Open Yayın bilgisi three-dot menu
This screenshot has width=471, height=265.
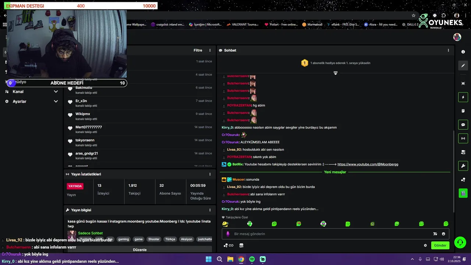[x=210, y=210]
